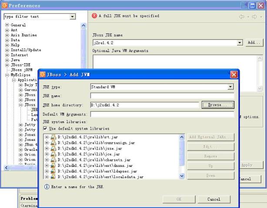Close the Add JVM dialog
The height and width of the screenshot is (208, 267).
[234, 75]
